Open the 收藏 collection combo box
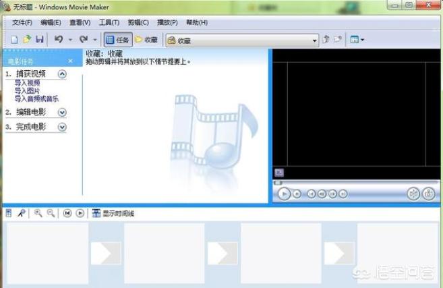Screen dimensions: 443x288 click(x=242, y=40)
